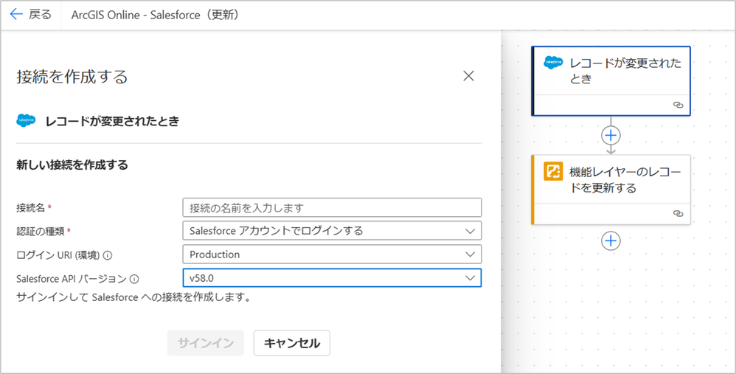Click plus button between flow steps

click(611, 135)
